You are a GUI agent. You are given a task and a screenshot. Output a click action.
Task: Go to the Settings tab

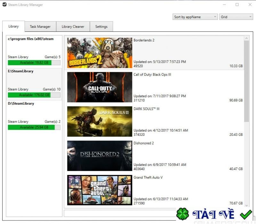coord(101,27)
